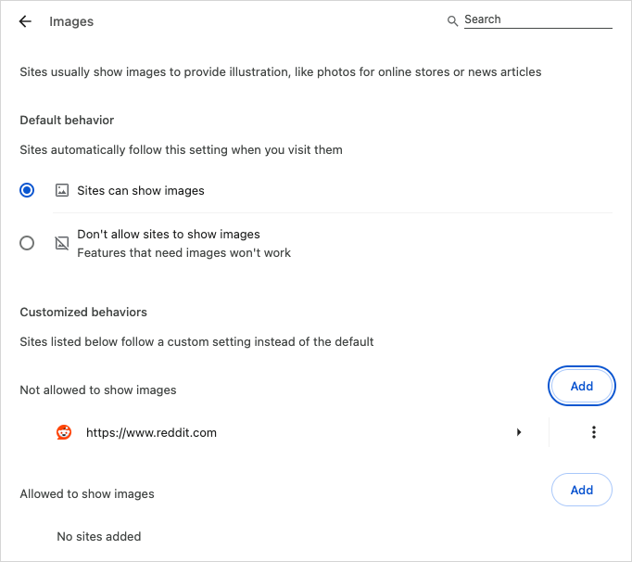Open the three-dot menu for reddit.com
The width and height of the screenshot is (632, 562).
[x=593, y=432]
